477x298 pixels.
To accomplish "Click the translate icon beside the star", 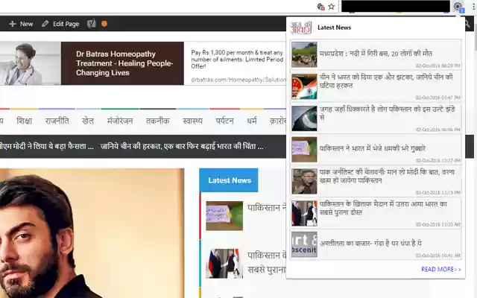I will click(x=320, y=7).
